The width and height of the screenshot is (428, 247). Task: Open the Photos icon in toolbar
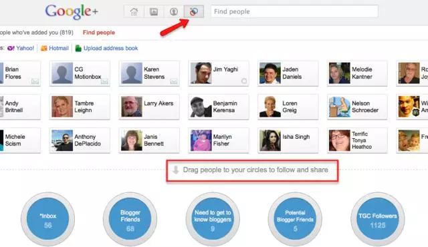point(154,12)
